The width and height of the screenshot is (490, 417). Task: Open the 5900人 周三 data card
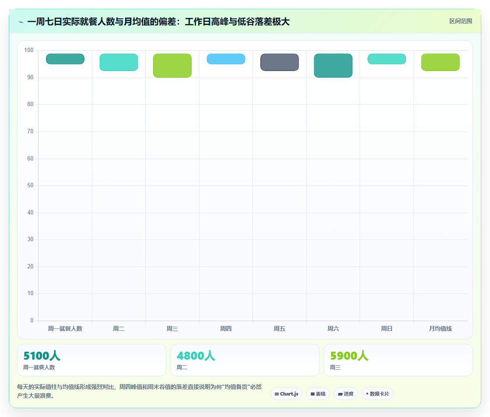[x=398, y=360]
